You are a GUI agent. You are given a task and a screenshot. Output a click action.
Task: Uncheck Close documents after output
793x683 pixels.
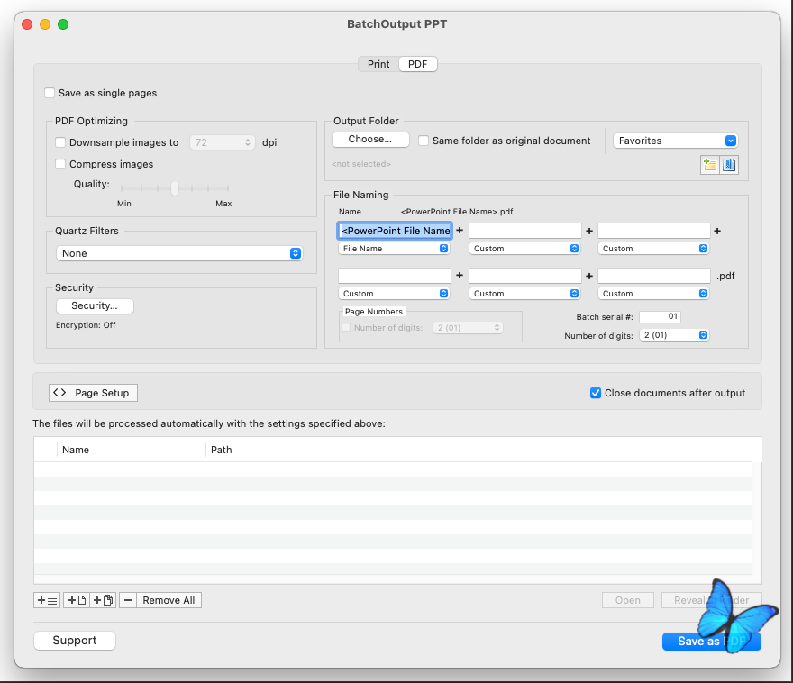596,393
